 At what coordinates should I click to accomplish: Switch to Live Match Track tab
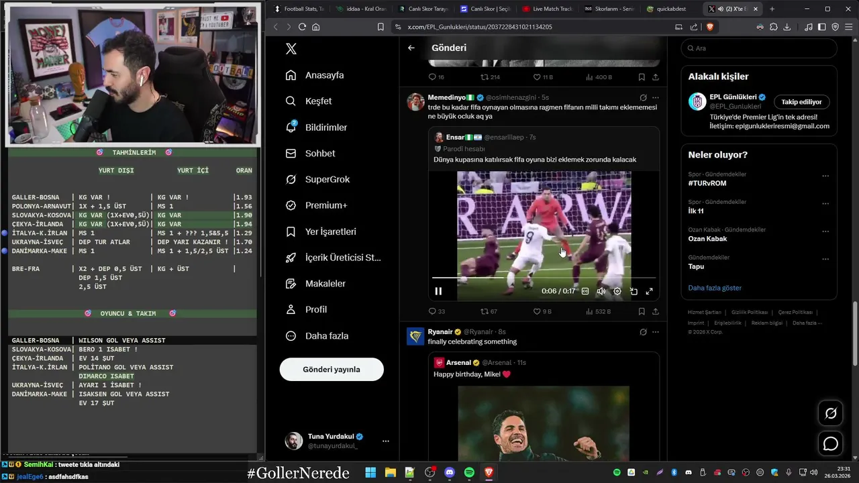coord(548,9)
